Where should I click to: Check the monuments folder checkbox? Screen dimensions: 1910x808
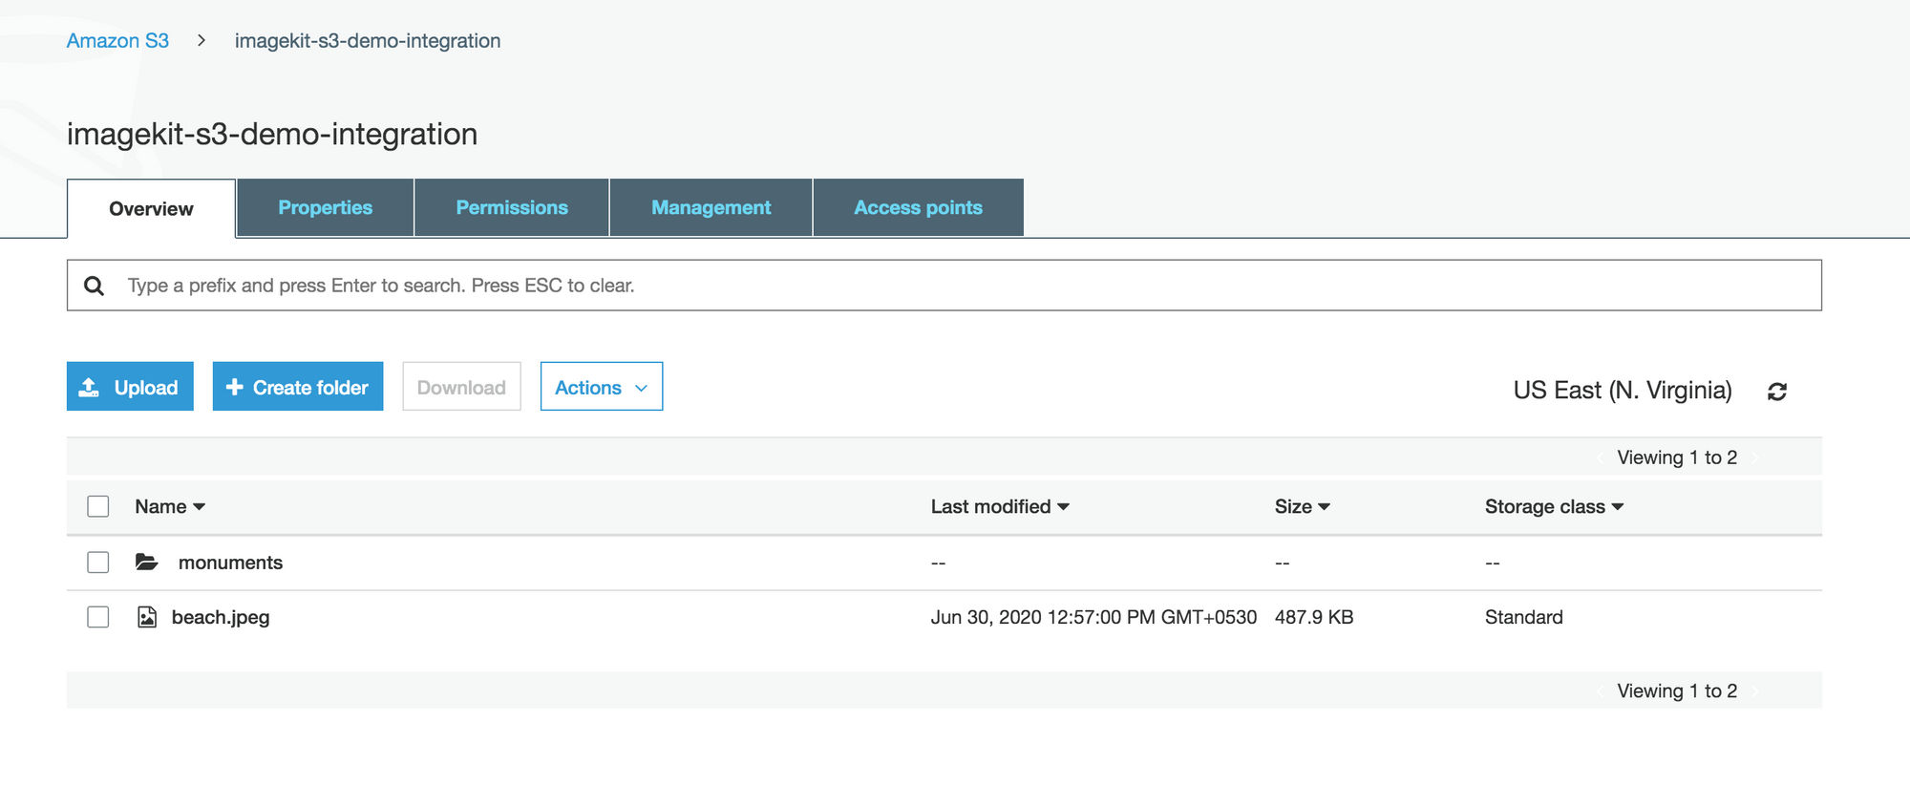pyautogui.click(x=98, y=562)
